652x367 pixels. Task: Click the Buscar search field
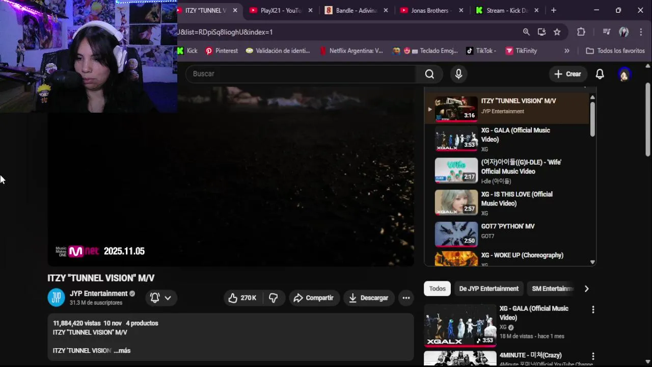click(x=301, y=74)
